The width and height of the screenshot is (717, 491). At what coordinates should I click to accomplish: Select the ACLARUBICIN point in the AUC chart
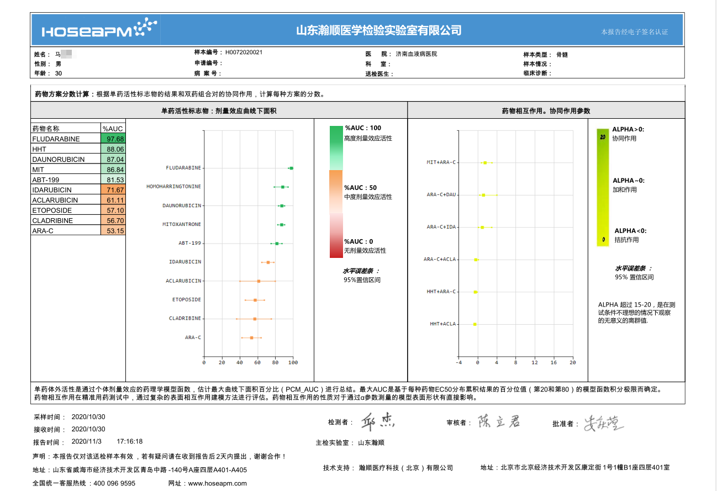259,281
